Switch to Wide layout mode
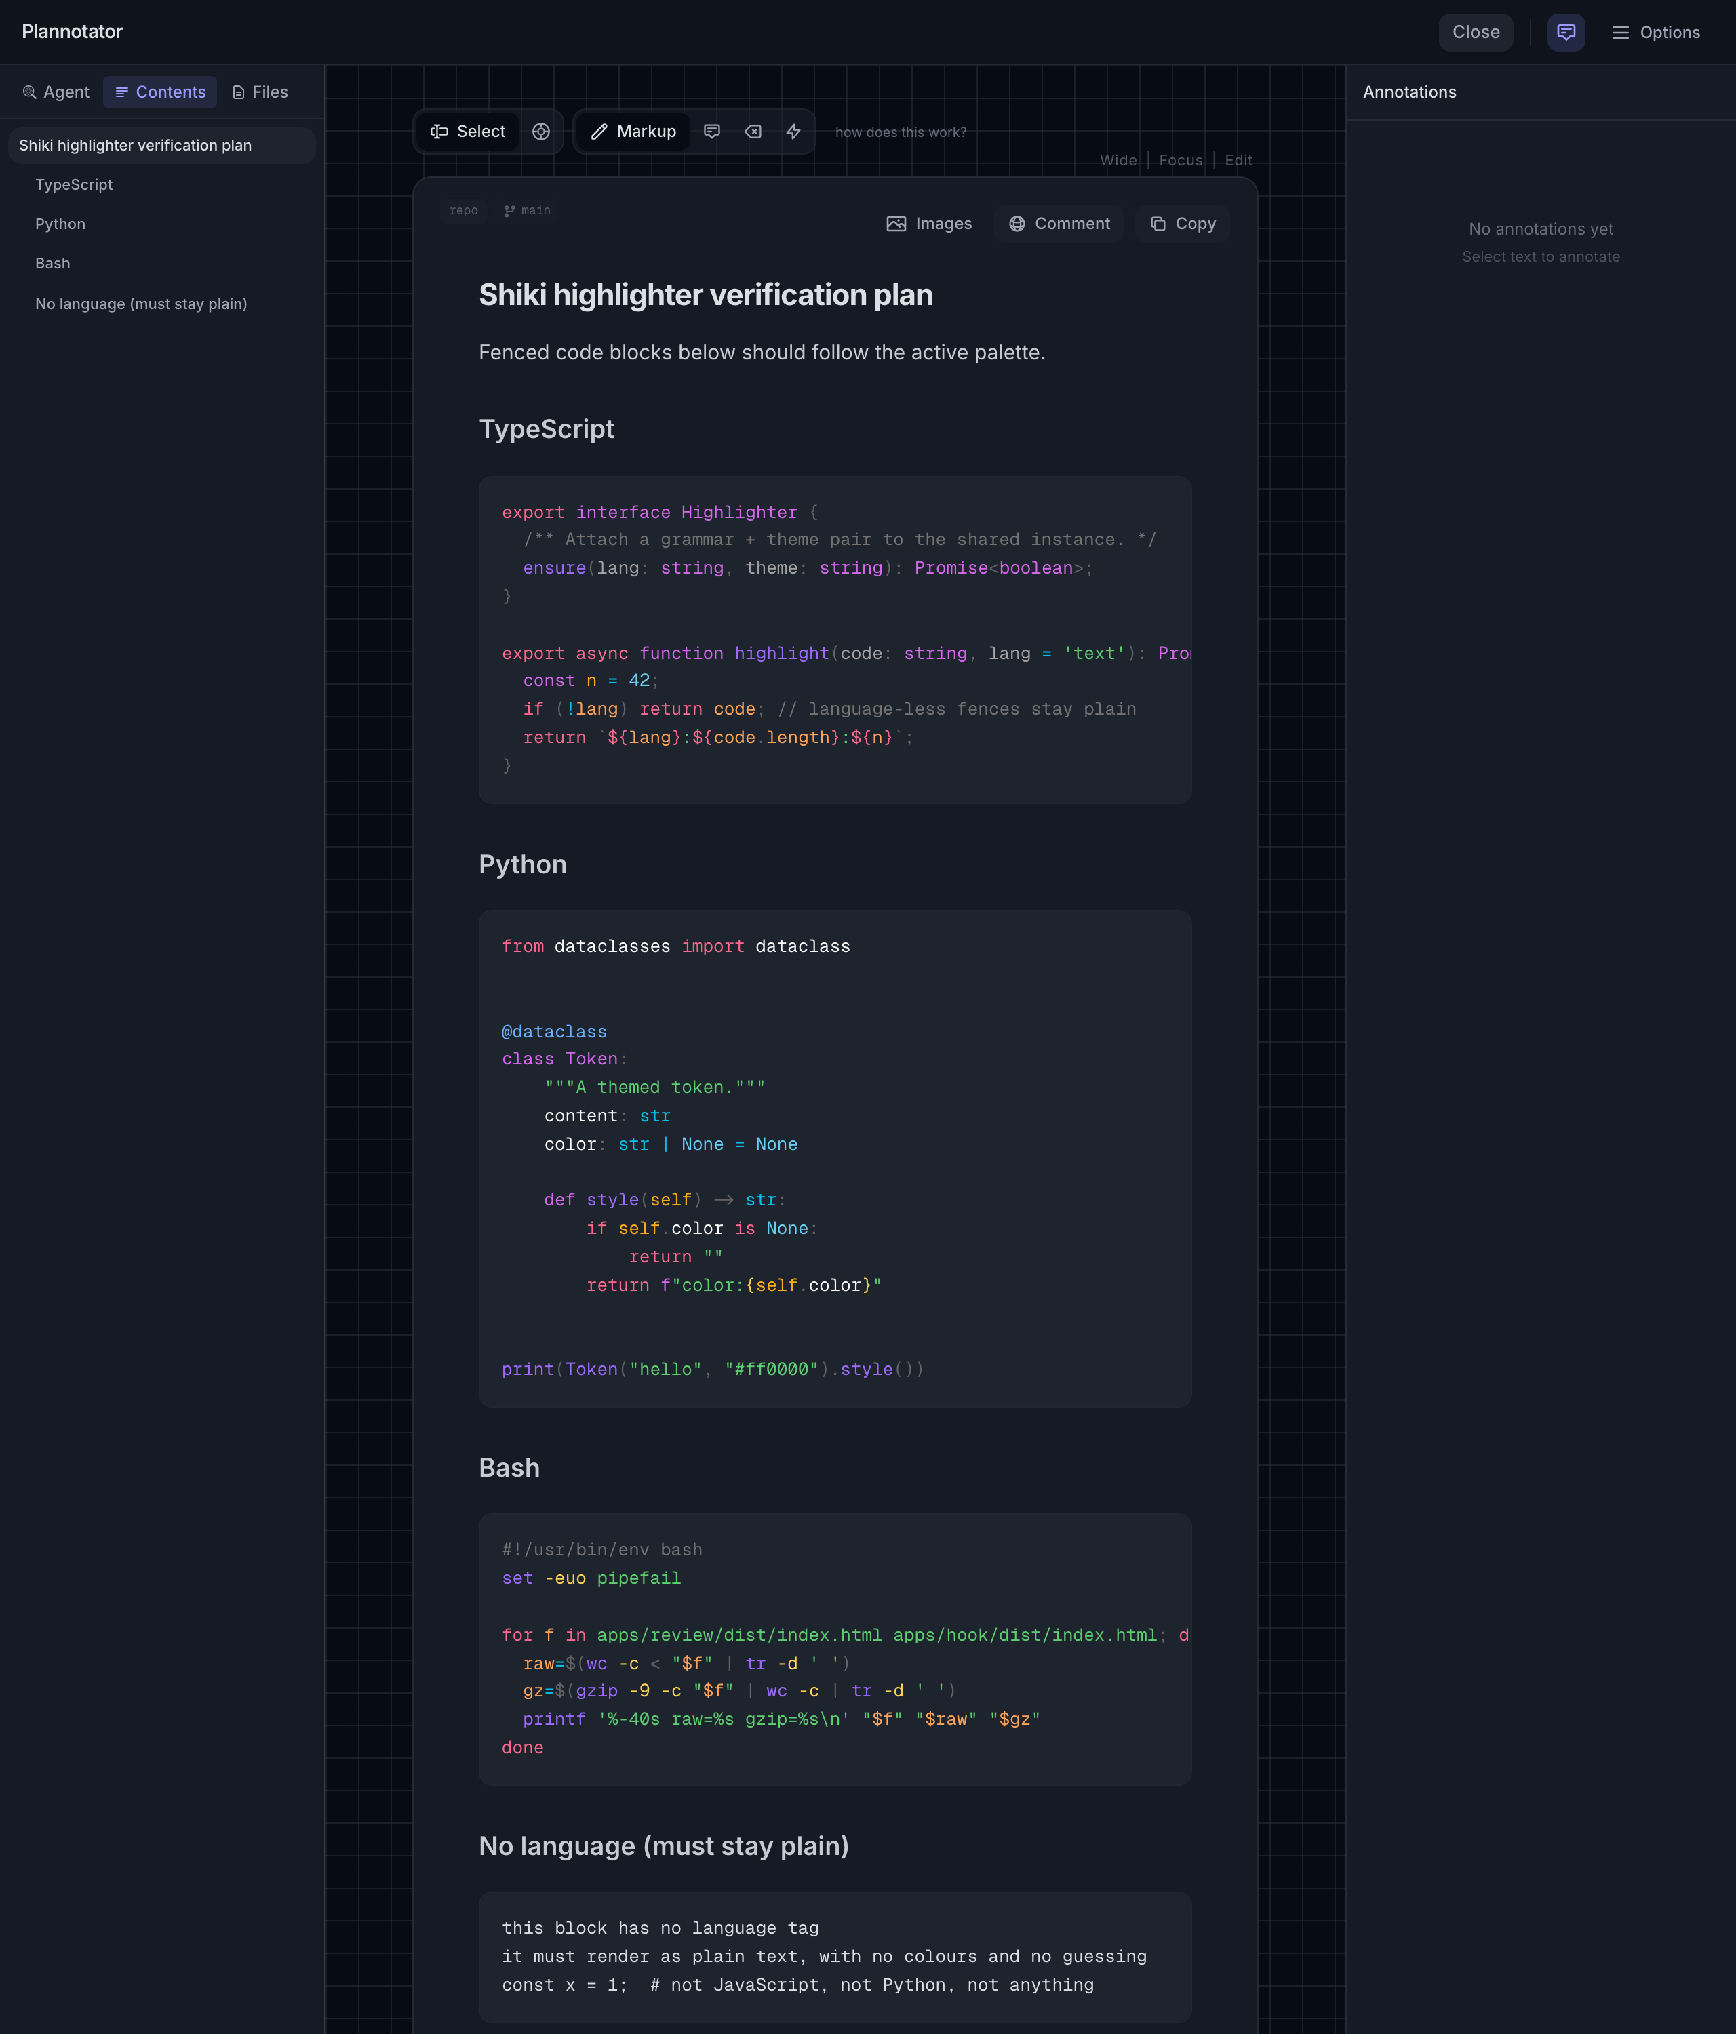 coord(1118,160)
